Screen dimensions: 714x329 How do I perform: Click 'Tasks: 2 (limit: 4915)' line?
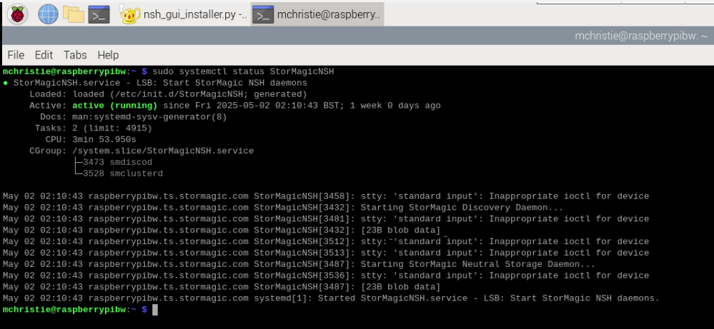click(x=94, y=128)
